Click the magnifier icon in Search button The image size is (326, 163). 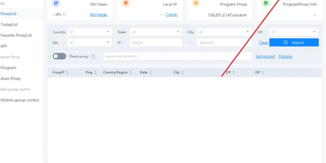286,42
